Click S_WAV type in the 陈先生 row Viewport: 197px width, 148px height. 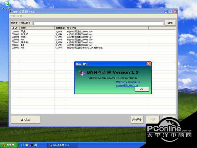pos(59,42)
